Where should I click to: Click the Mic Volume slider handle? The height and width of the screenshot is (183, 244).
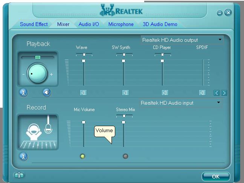(84, 122)
